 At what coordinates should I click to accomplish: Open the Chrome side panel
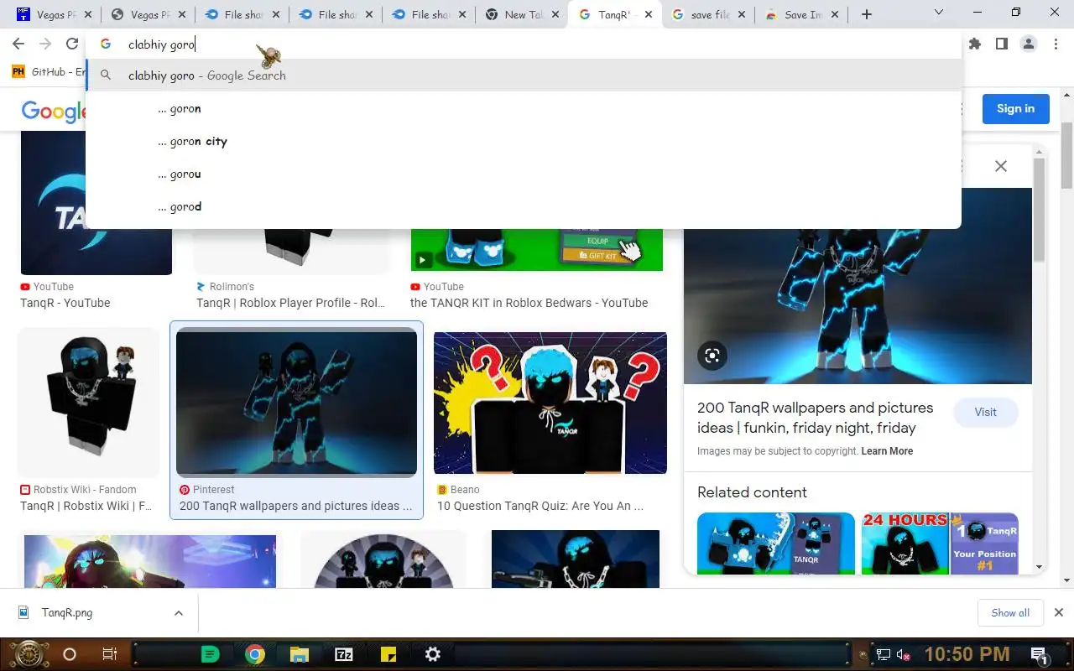click(x=1001, y=44)
